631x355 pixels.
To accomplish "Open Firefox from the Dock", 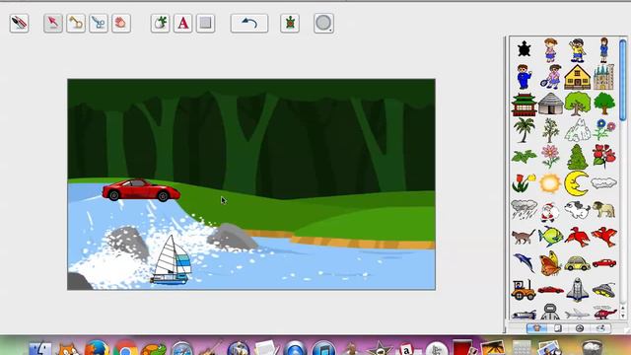I will click(x=97, y=348).
